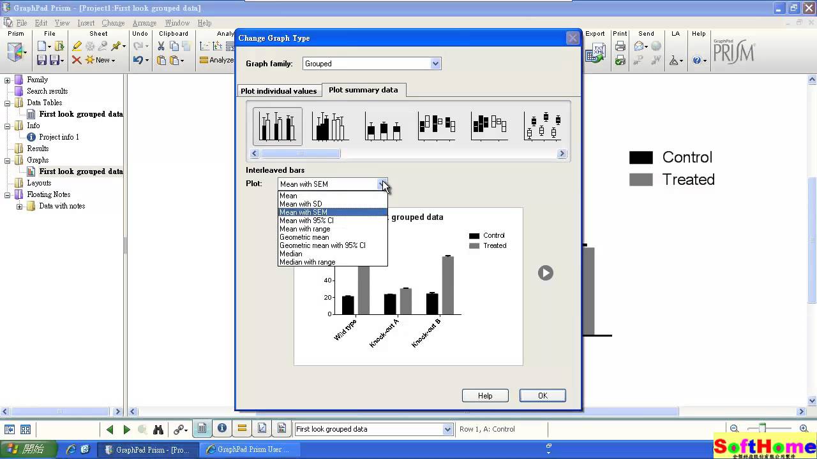
Task: Adjust the zoom slider handle
Action: [762, 429]
